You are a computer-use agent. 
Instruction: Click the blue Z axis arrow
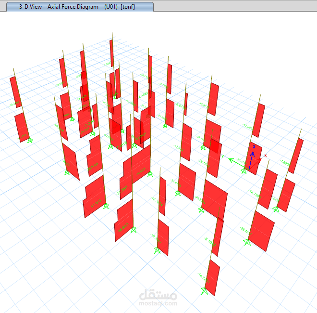click(x=252, y=159)
